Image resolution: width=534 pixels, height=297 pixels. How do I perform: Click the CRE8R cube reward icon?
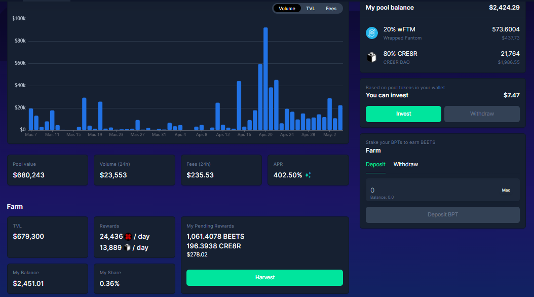pyautogui.click(x=127, y=248)
